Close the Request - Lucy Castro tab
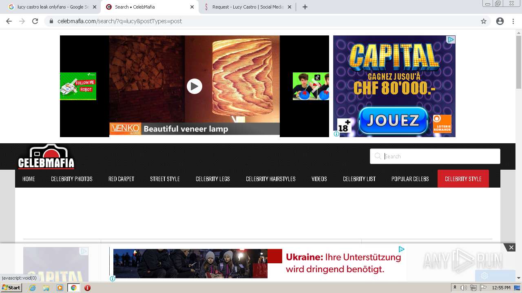 [290, 7]
